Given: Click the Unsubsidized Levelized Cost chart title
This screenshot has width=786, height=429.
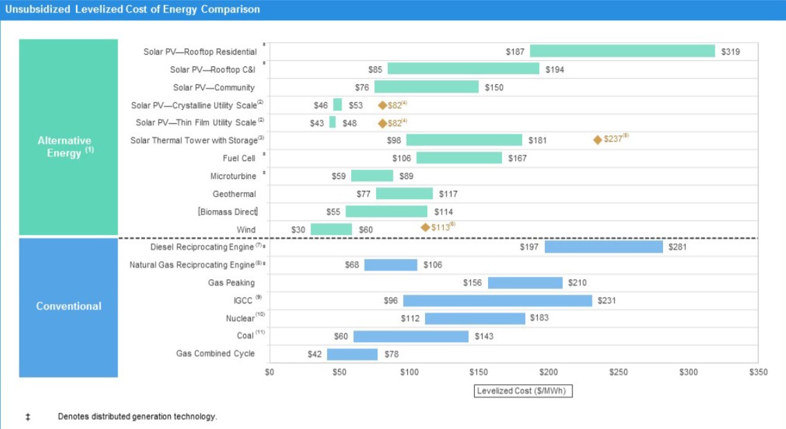Looking at the screenshot, I should pos(133,10).
